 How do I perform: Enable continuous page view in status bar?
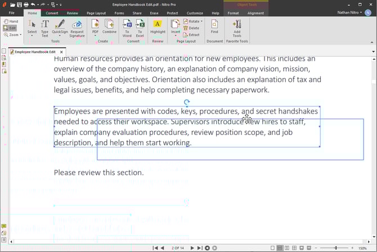[x=280, y=247]
